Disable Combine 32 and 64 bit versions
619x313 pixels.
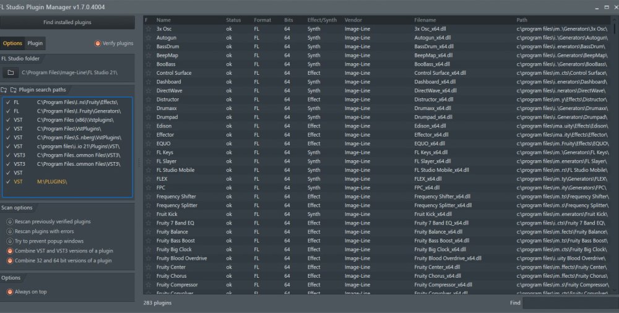click(x=10, y=260)
